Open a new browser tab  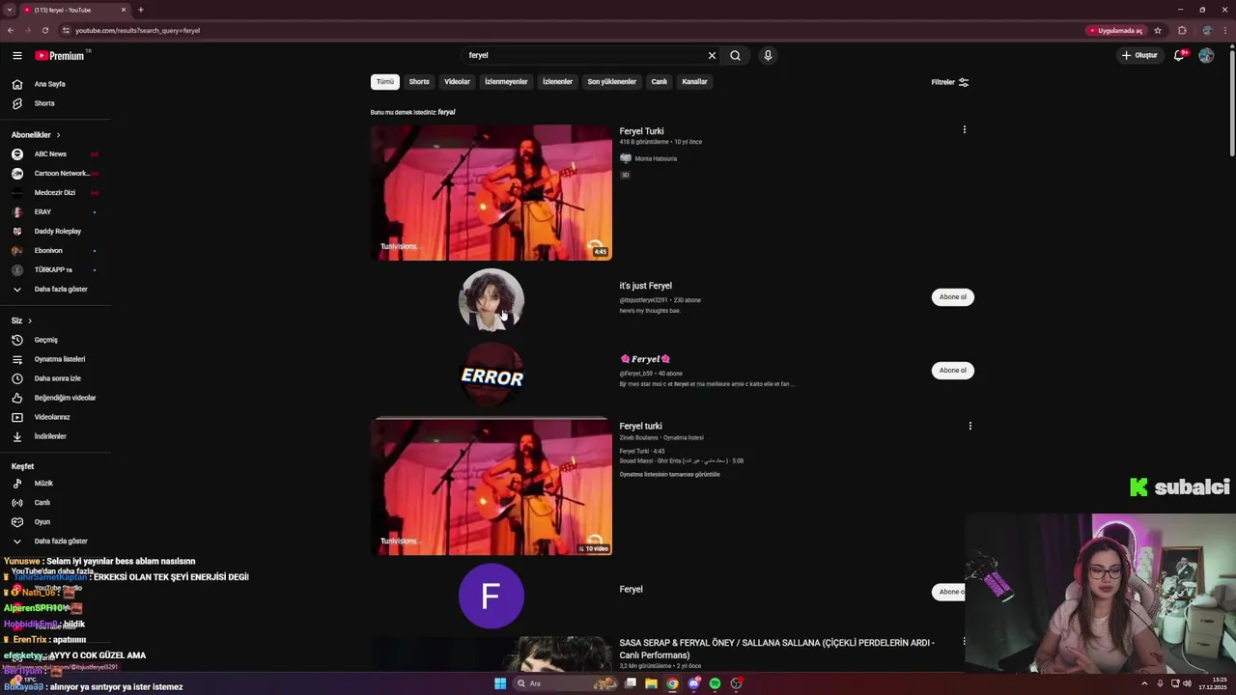[140, 10]
